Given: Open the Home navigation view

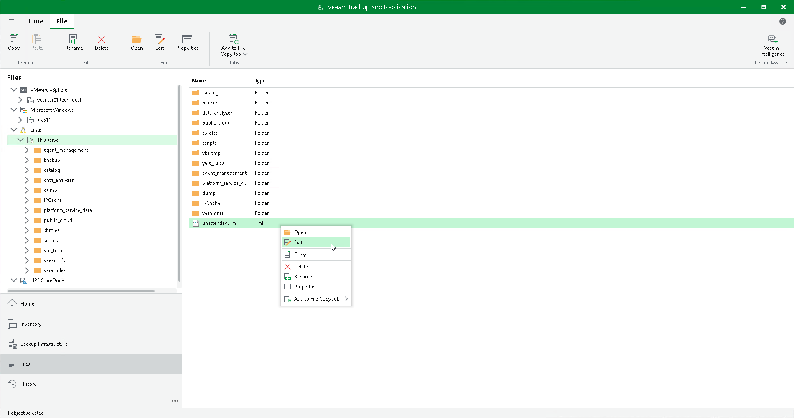Looking at the screenshot, I should (91, 304).
